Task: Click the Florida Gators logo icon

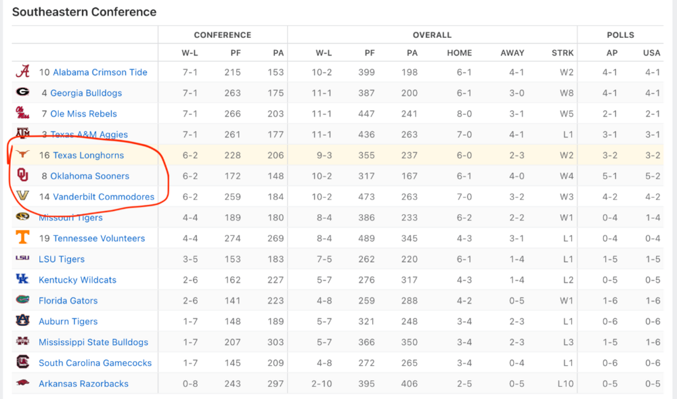Action: coord(23,300)
